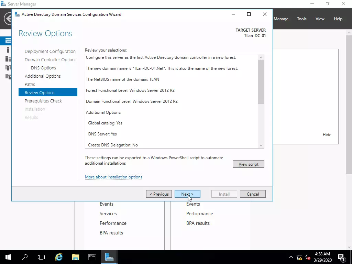352x264 pixels.
Task: Open the View menu in Server Manager
Action: tap(320, 19)
